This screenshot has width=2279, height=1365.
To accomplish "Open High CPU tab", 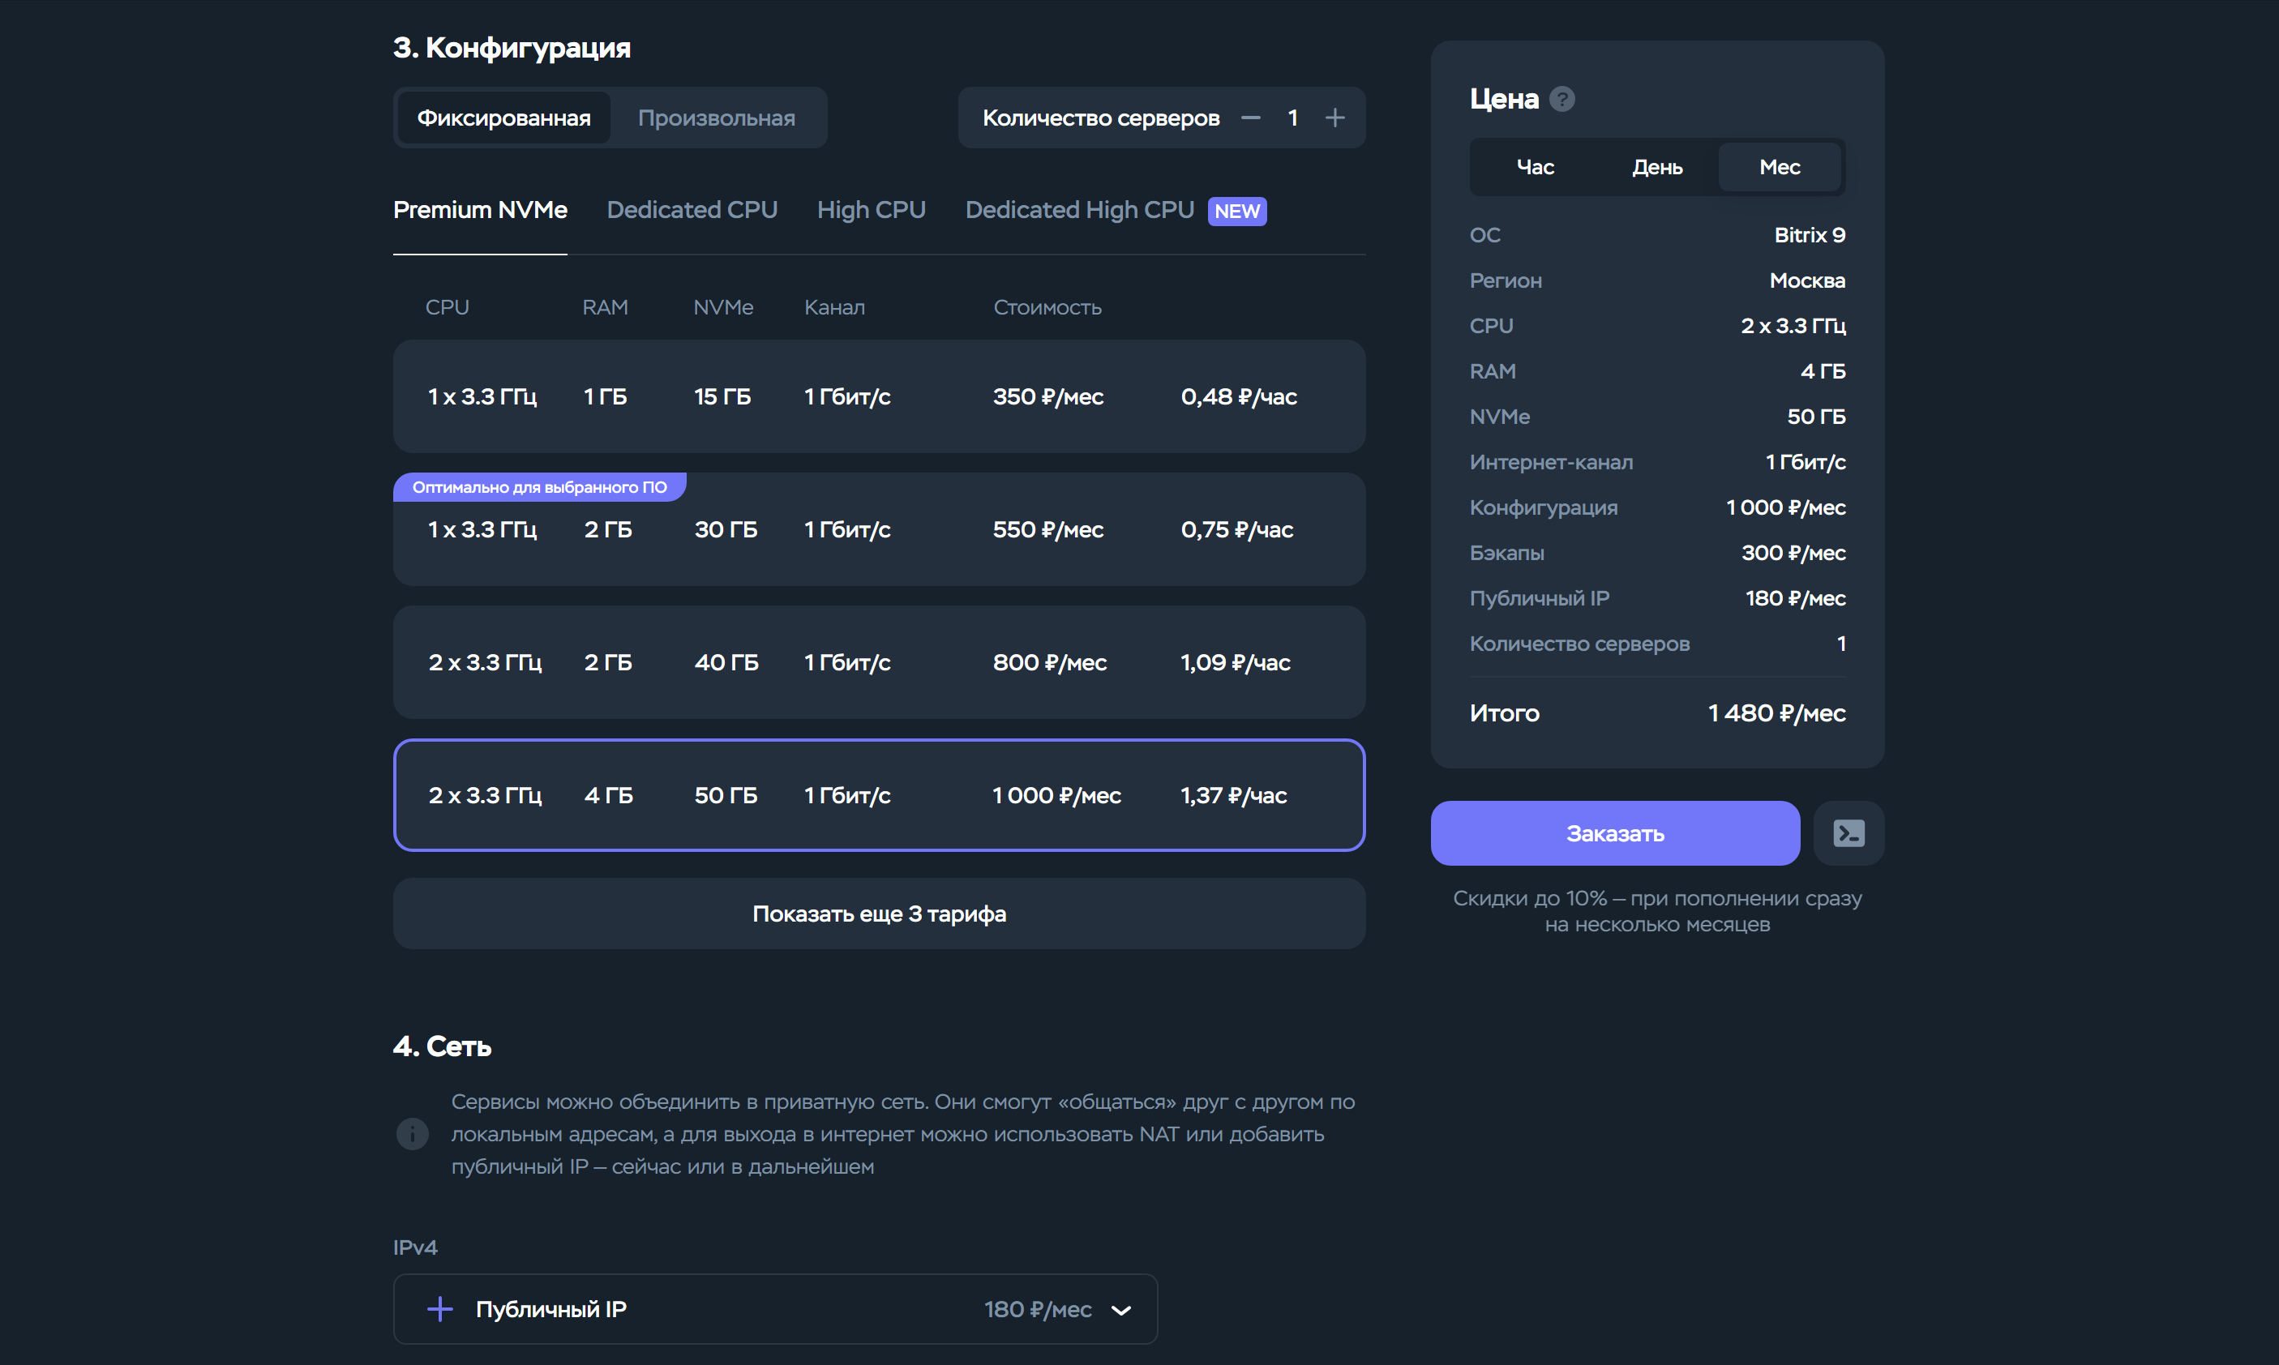I will click(871, 210).
